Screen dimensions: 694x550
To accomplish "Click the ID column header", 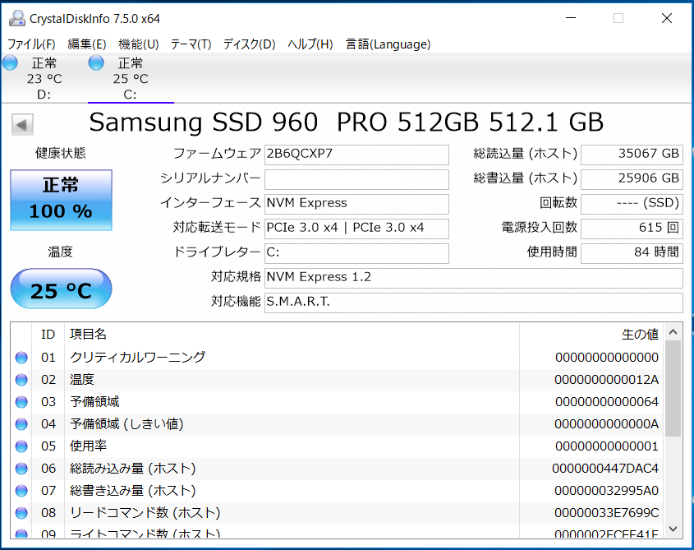I will pyautogui.click(x=48, y=334).
